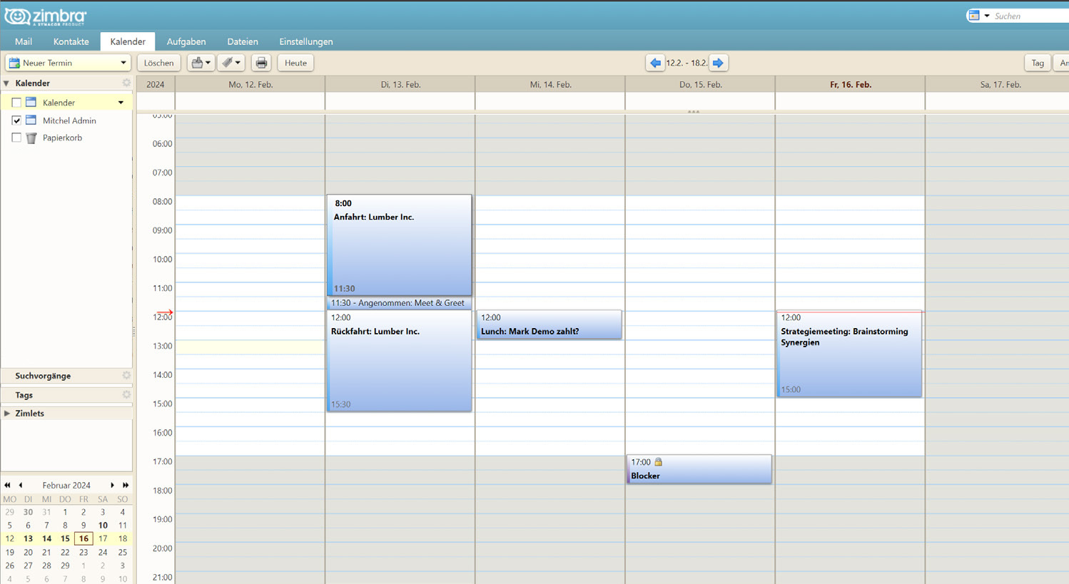Go to the next week with right arrow
1069x584 pixels.
click(719, 63)
